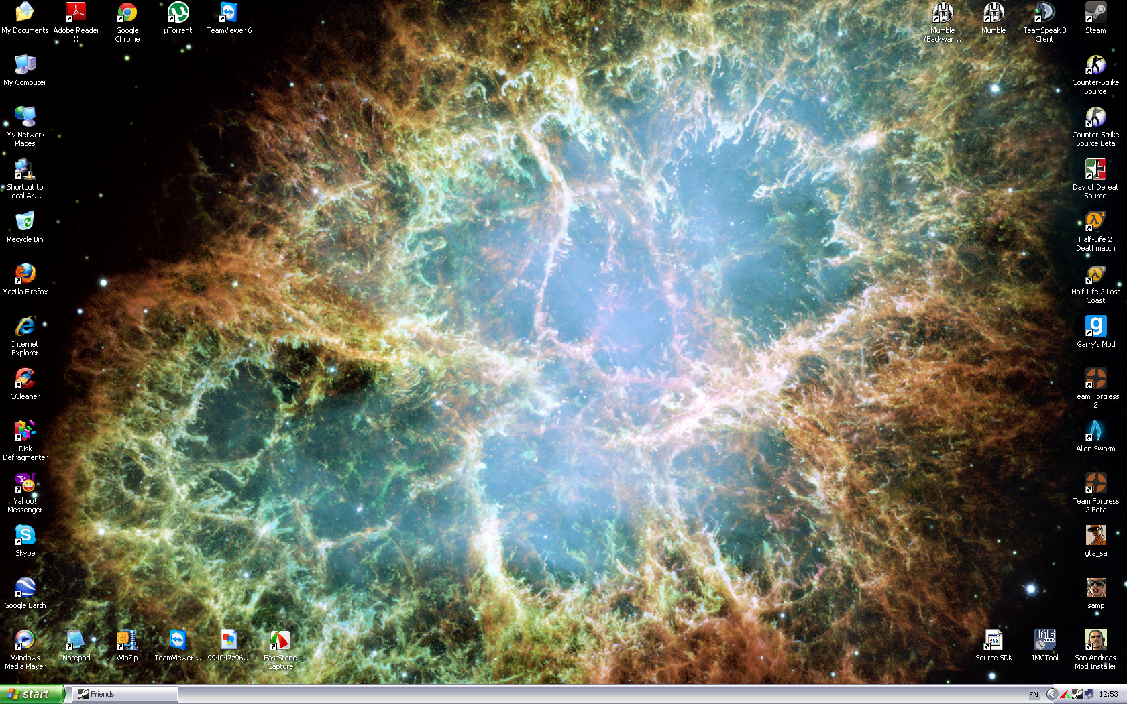Select the IMGTool shortcut icon
This screenshot has width=1127, height=704.
click(x=1044, y=646)
